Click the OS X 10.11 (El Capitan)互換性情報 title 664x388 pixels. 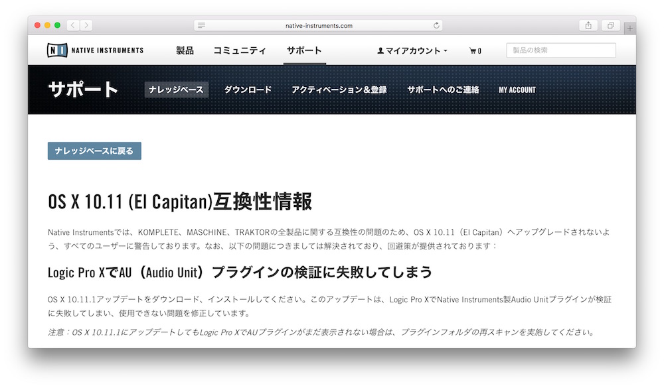pyautogui.click(x=180, y=202)
